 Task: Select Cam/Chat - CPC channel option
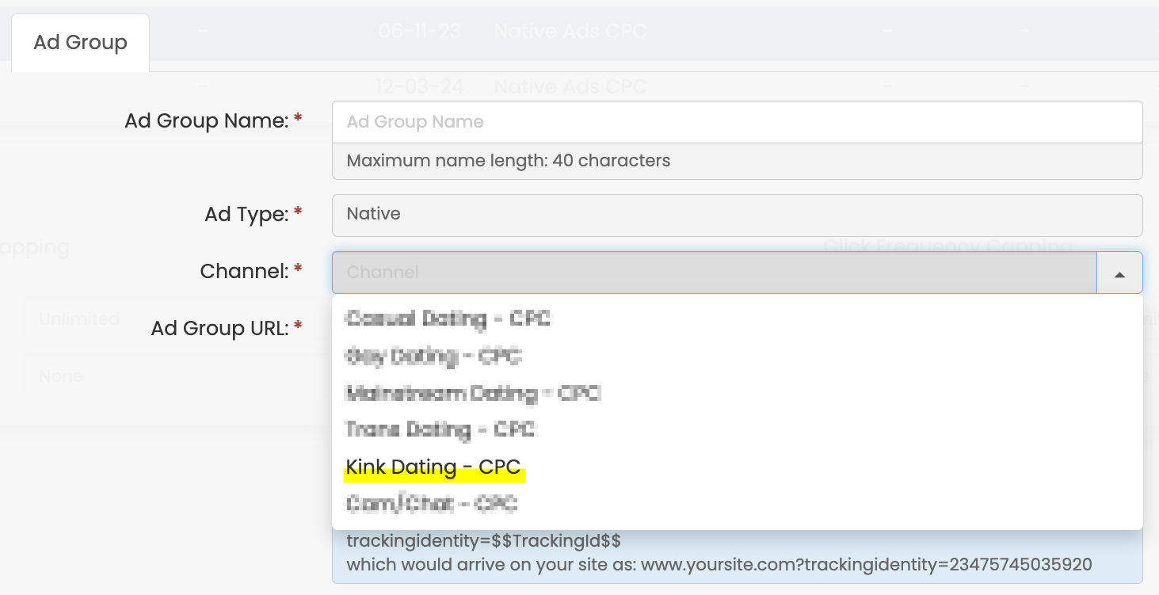pos(432,504)
